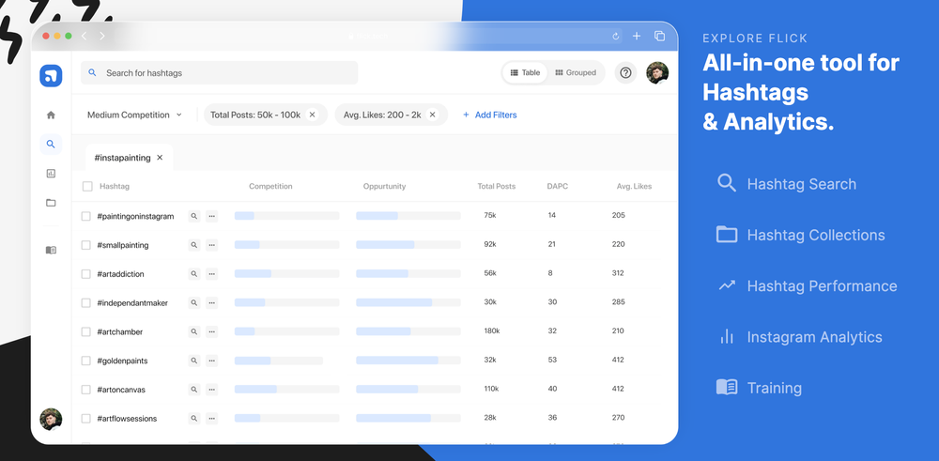Search related hashtags for #artoncanvas
The width and height of the screenshot is (939, 461).
click(x=194, y=390)
